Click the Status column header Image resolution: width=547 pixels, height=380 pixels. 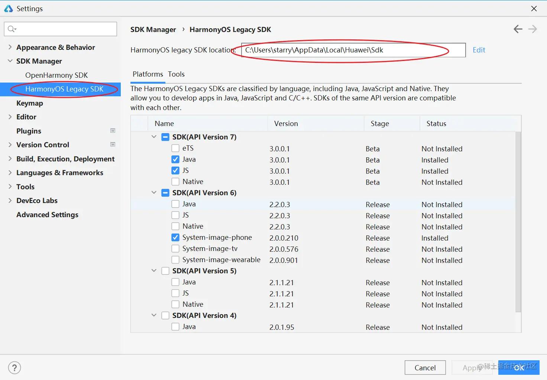470,123
